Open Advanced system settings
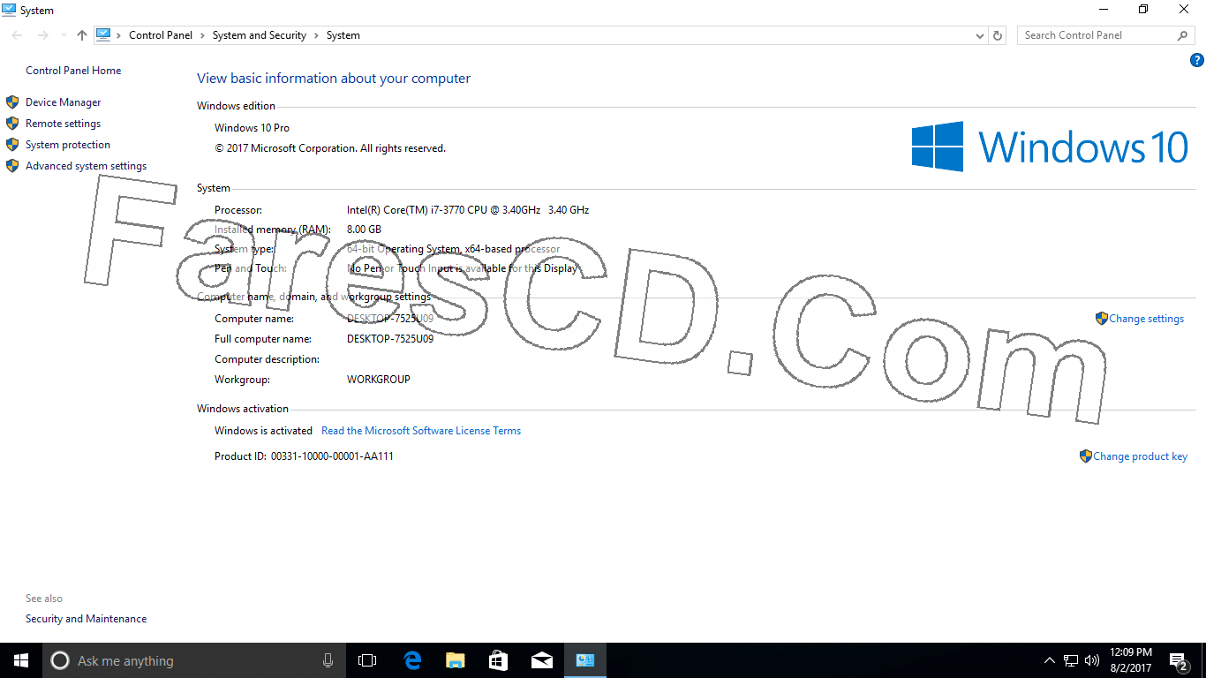Image resolution: width=1206 pixels, height=678 pixels. (86, 166)
